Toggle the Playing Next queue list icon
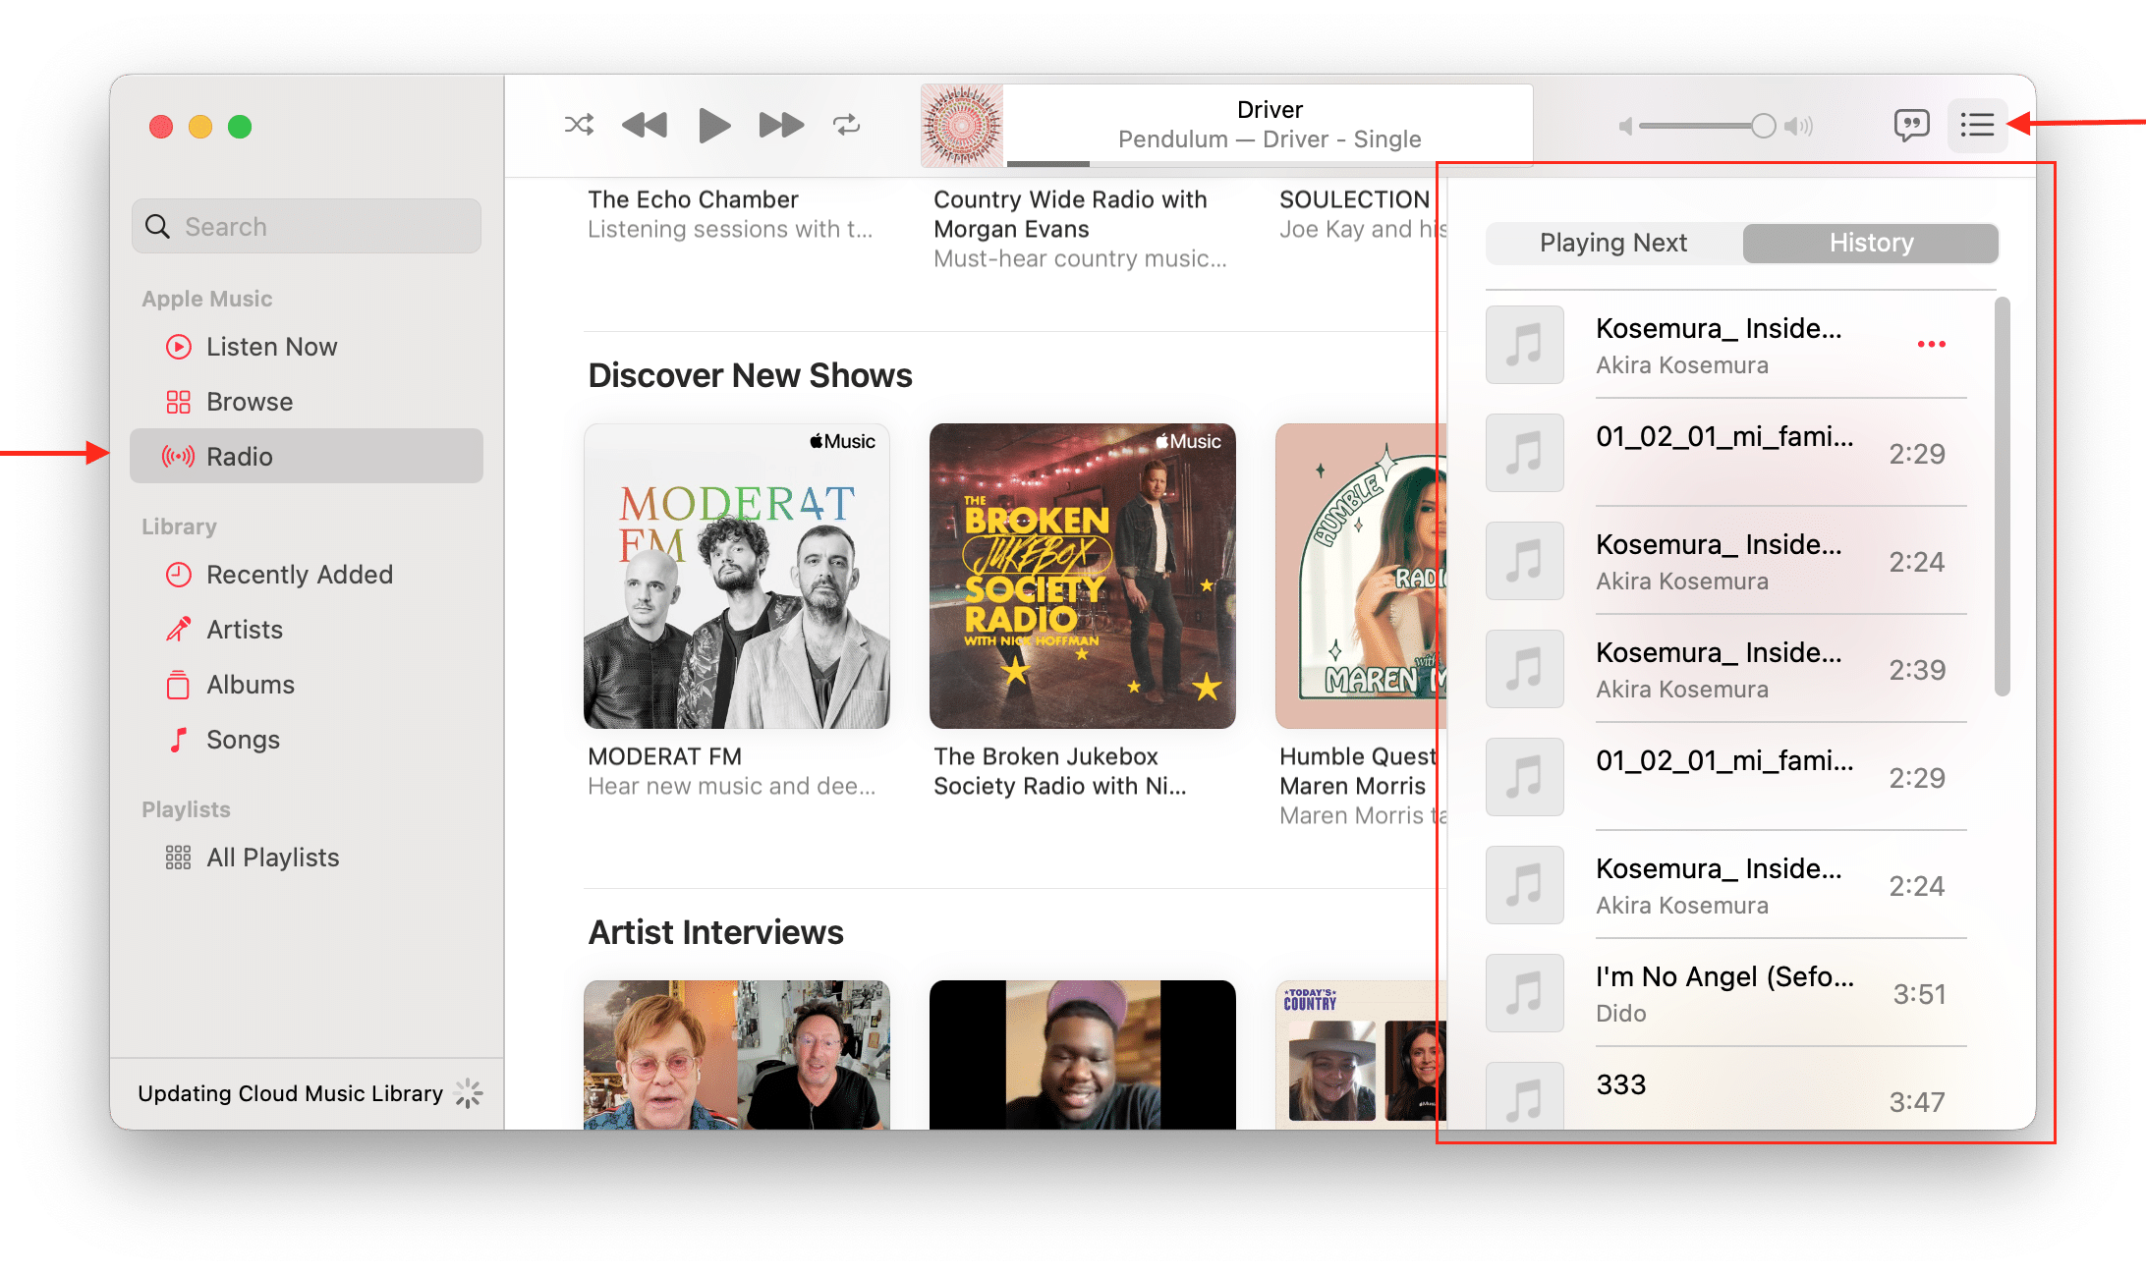Viewport: 2146px width, 1275px height. (1977, 125)
